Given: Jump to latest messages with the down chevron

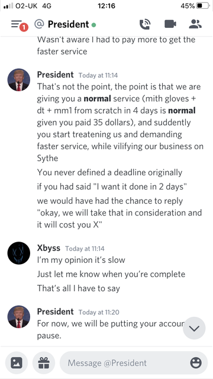Looking at the screenshot, I should coord(194,328).
